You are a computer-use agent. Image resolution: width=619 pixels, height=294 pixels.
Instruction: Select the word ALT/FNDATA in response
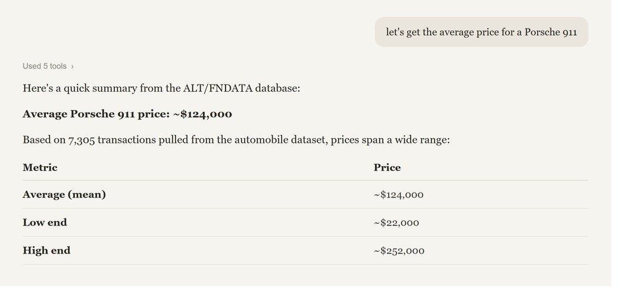pyautogui.click(x=217, y=88)
